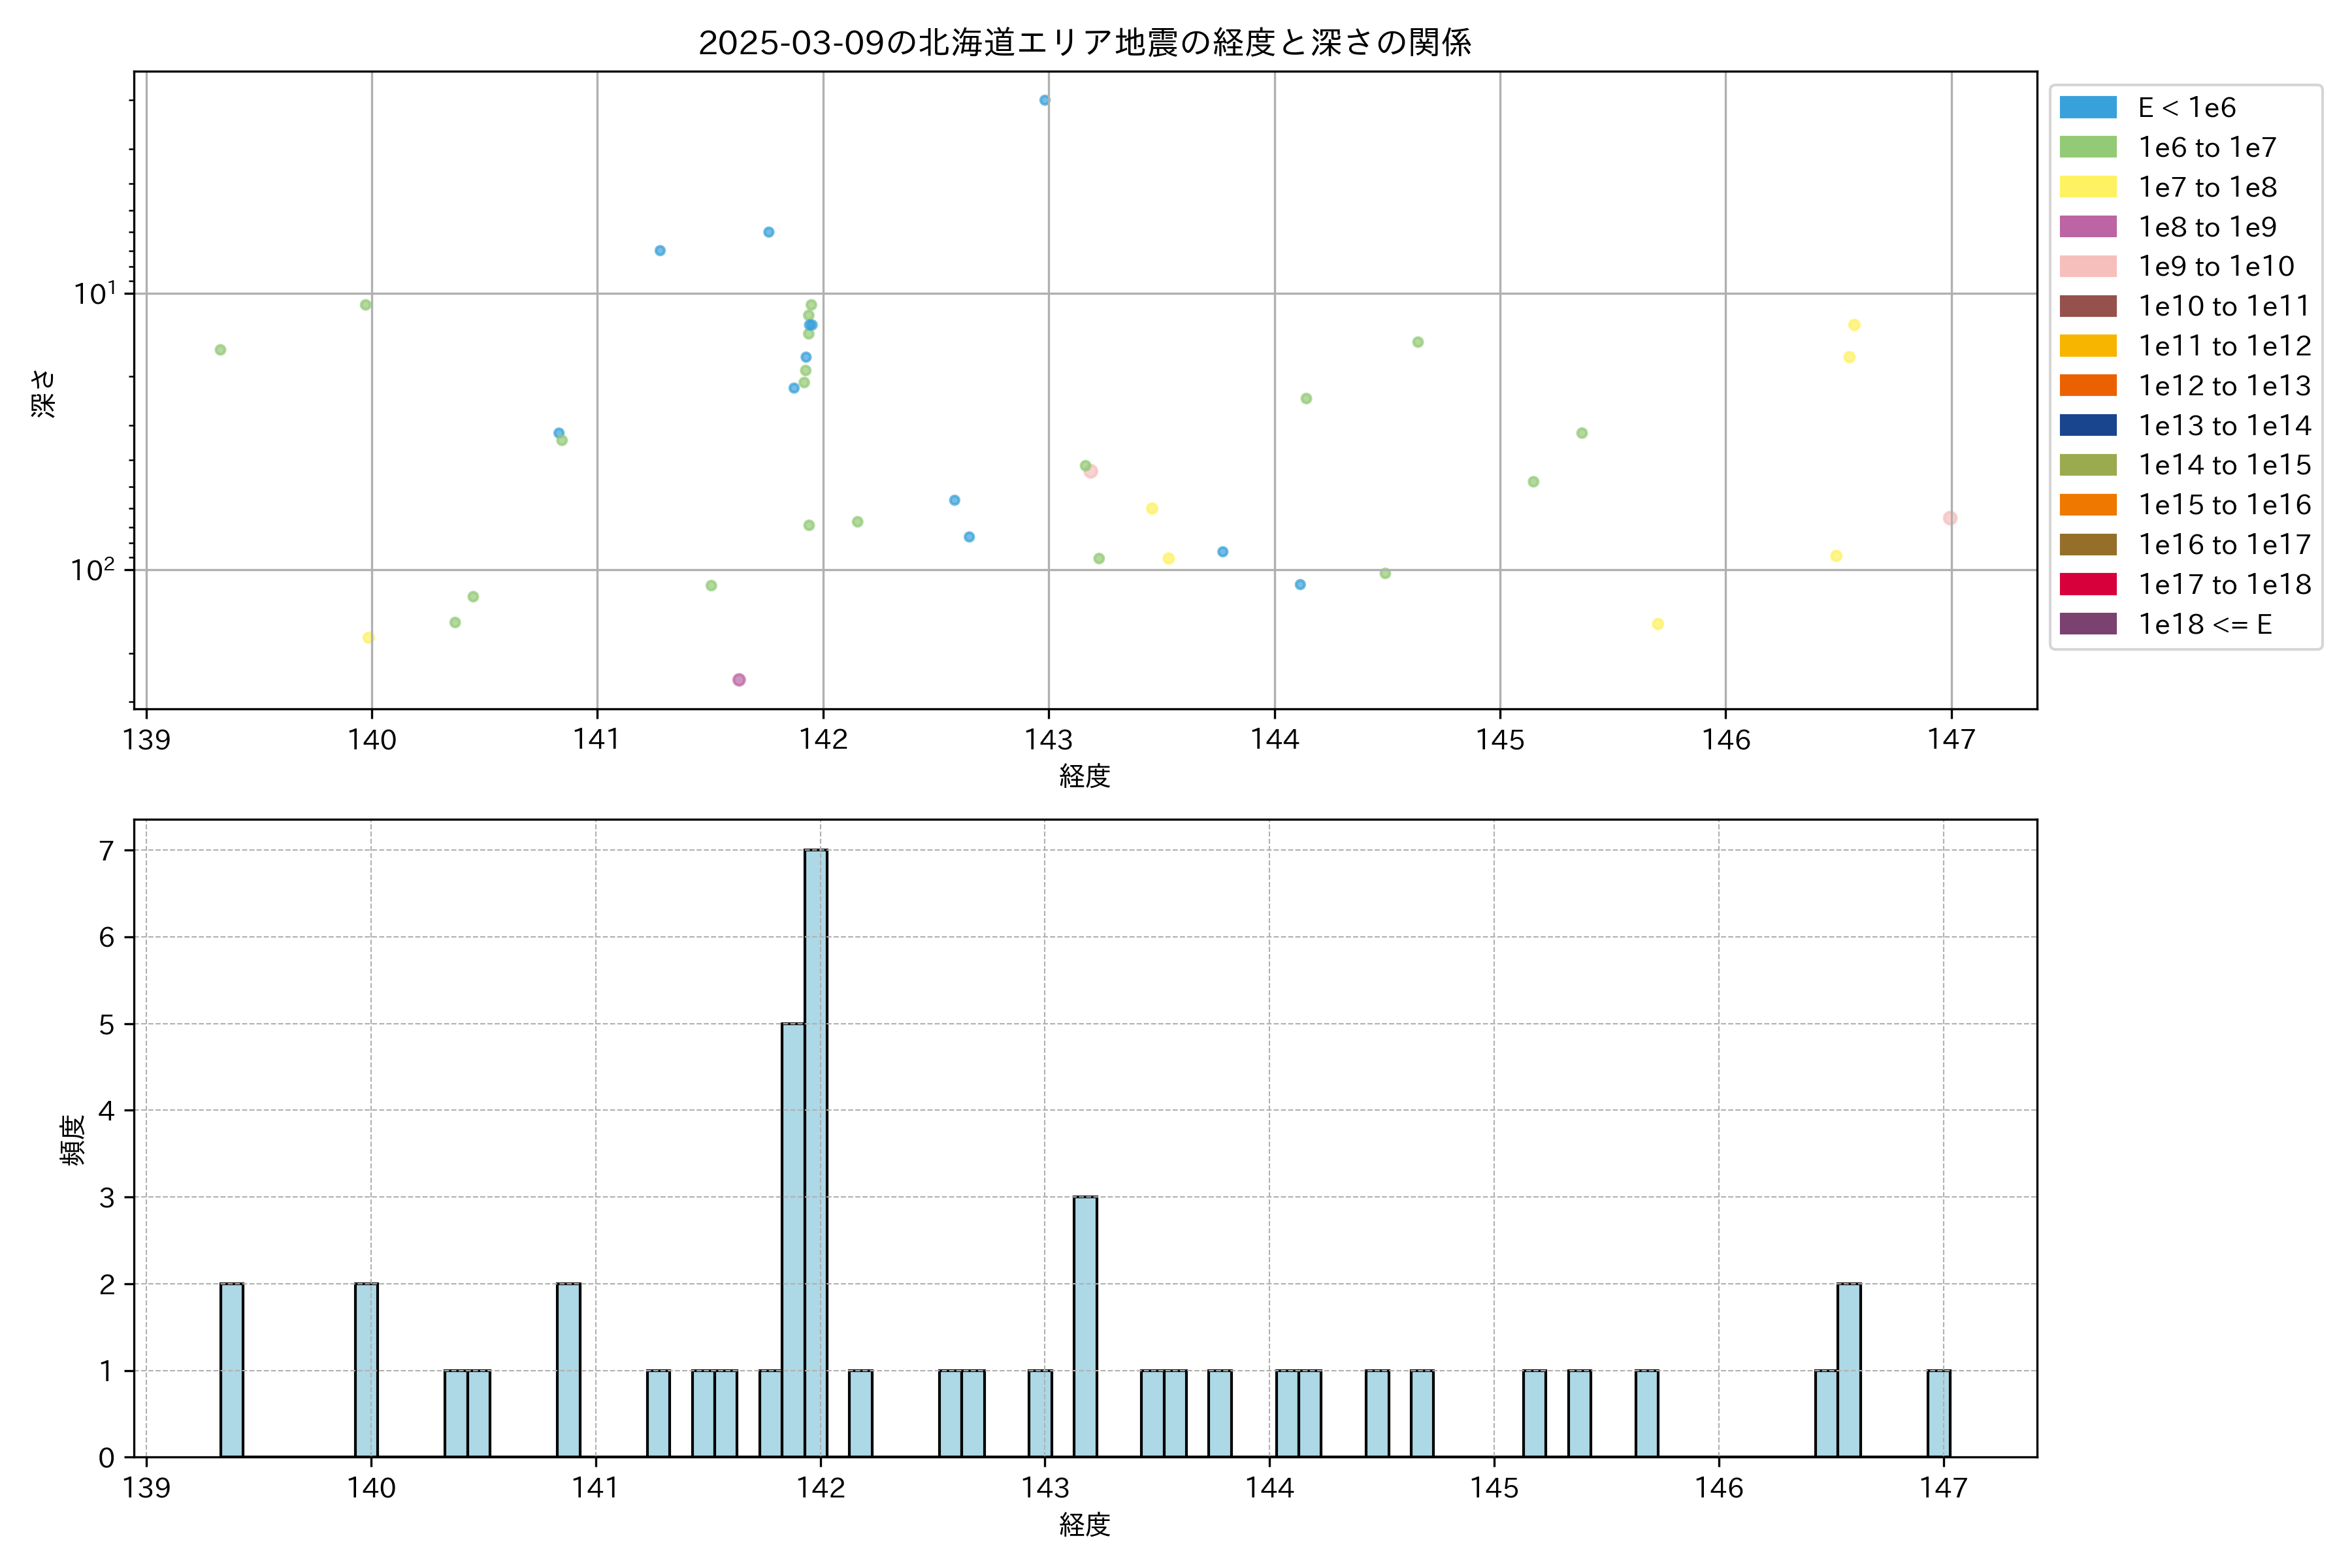Click the blue 'E < 1e6' legend swatch
Image resolution: width=2352 pixels, height=1568 pixels.
[x=2087, y=107]
